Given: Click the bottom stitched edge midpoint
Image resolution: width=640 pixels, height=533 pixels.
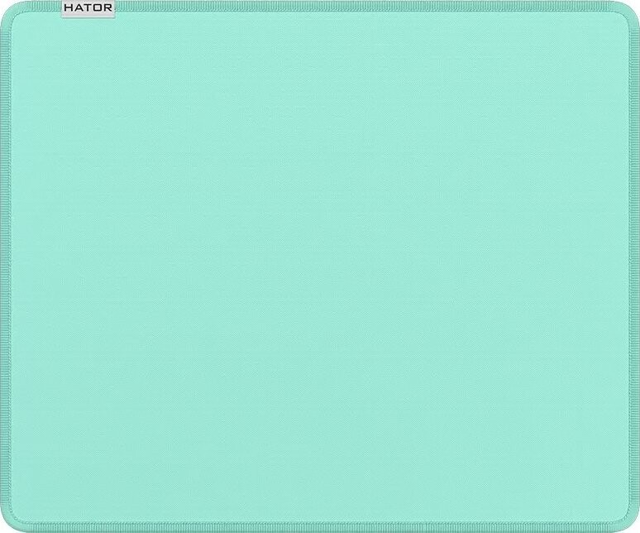Looking at the screenshot, I should point(320,528).
